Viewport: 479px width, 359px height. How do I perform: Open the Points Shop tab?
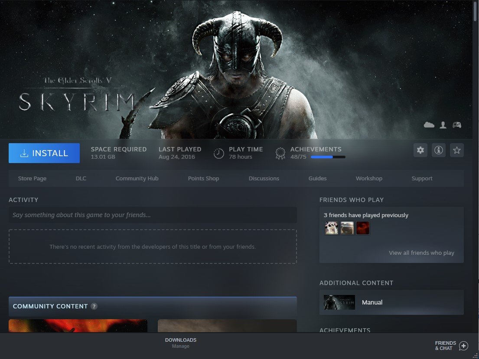pyautogui.click(x=203, y=178)
